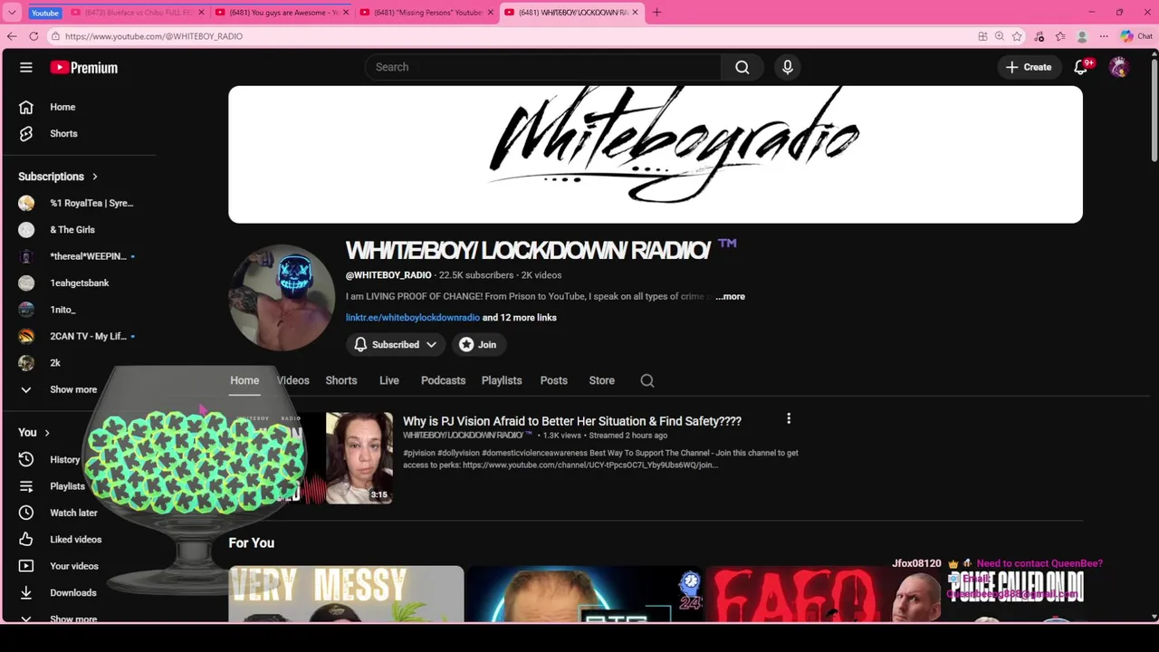1159x652 pixels.
Task: Open Copilot Chat in browser
Action: pyautogui.click(x=1136, y=36)
